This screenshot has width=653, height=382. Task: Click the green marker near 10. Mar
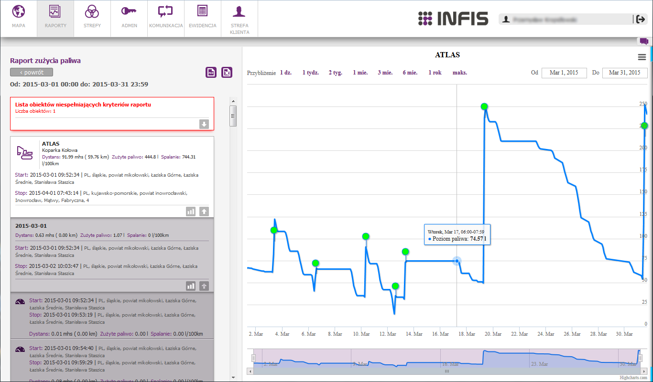(x=366, y=236)
